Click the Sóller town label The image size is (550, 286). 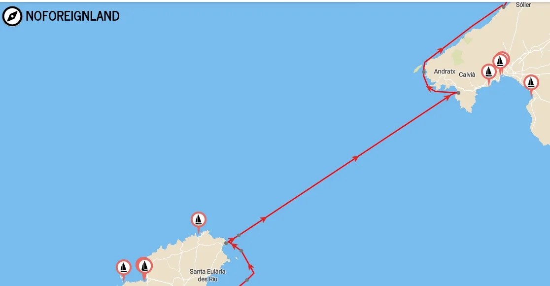523,5
